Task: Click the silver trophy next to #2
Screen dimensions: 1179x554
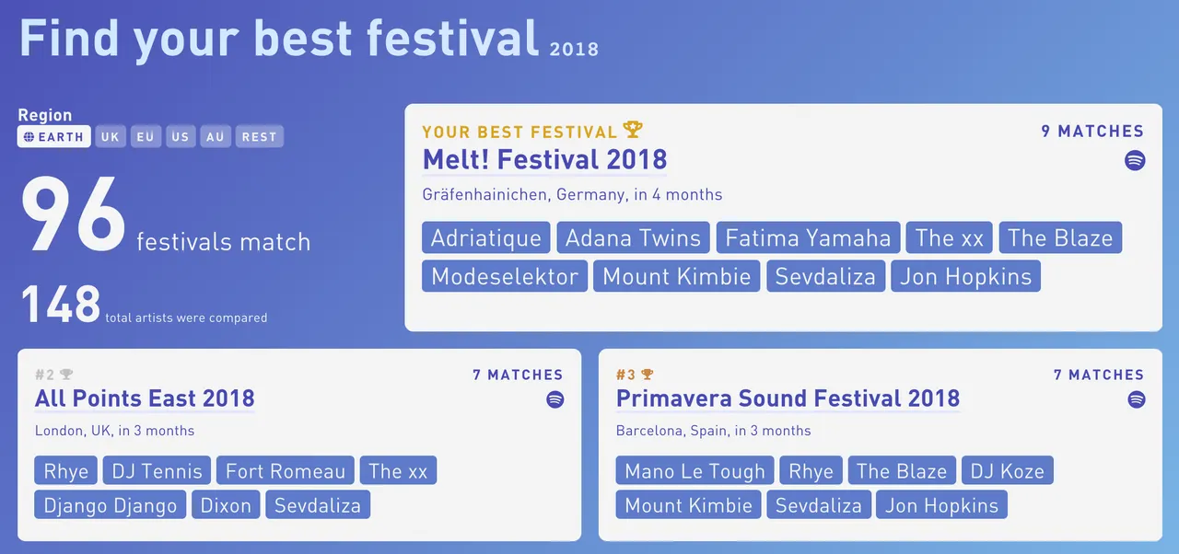Action: pyautogui.click(x=66, y=375)
